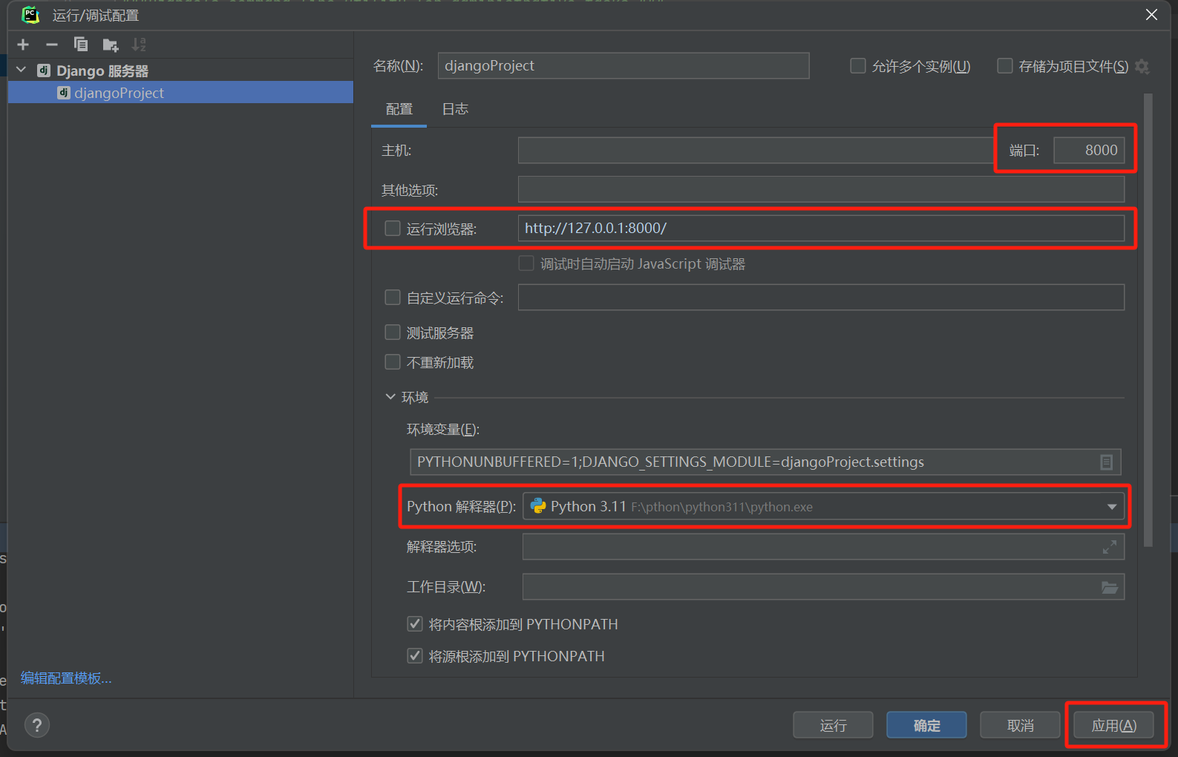This screenshot has width=1178, height=757.
Task: Expand the interpreter options field
Action: (x=1110, y=547)
